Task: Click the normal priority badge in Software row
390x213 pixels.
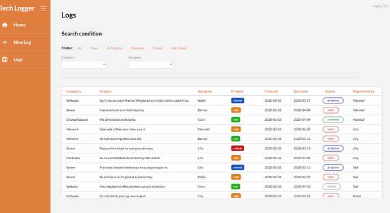Action: pos(238,101)
